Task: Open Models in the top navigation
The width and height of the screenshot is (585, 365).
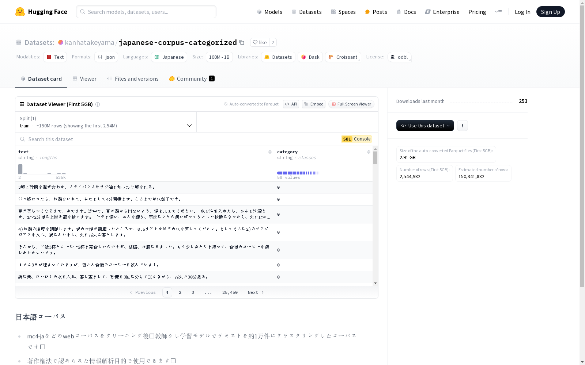Action: (x=269, y=12)
